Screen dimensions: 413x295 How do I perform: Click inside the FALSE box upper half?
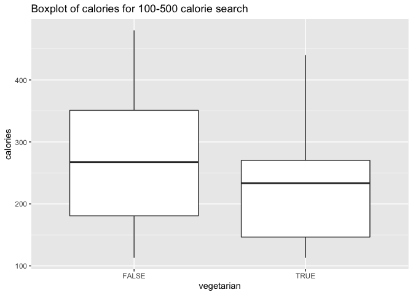tap(134, 136)
